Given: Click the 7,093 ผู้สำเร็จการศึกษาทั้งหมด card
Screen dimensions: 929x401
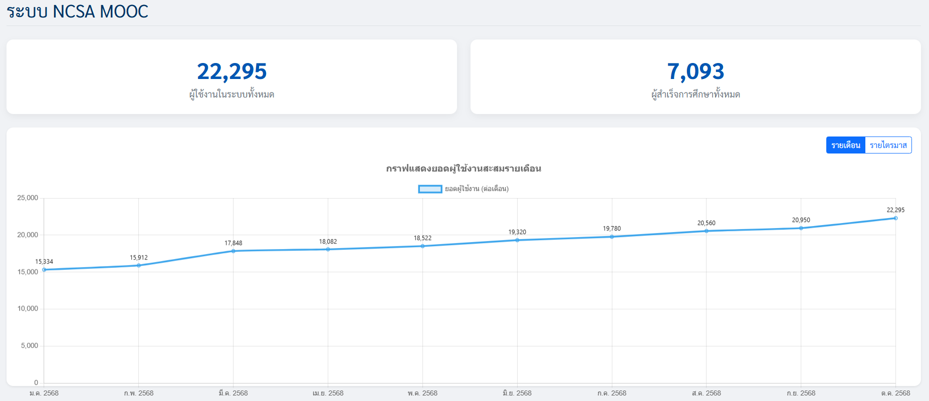Looking at the screenshot, I should click(695, 77).
